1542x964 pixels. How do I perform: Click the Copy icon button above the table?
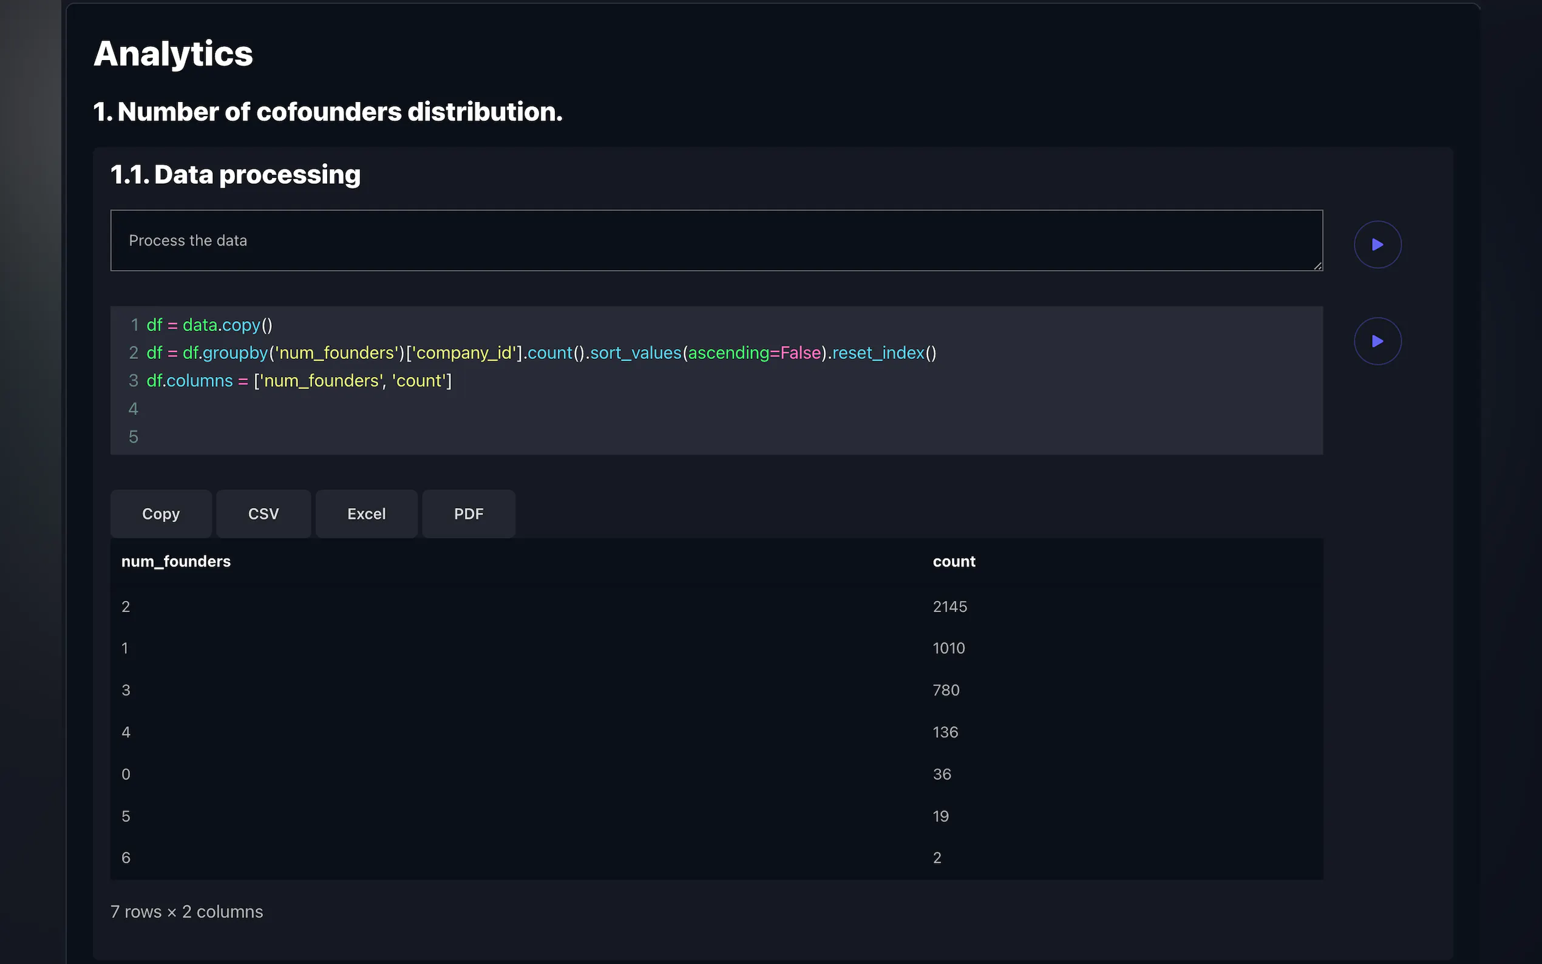click(161, 513)
